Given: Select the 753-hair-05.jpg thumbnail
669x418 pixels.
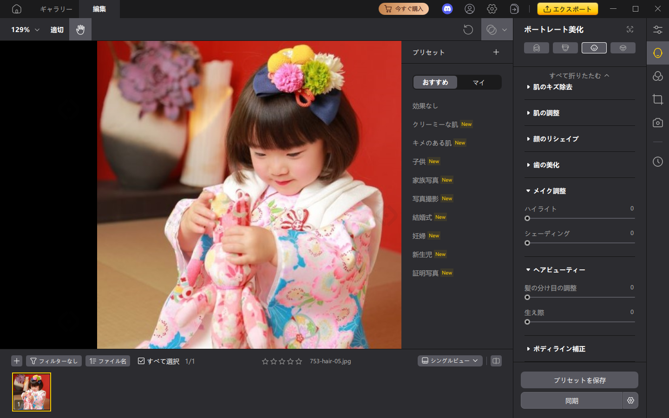Looking at the screenshot, I should (31, 392).
